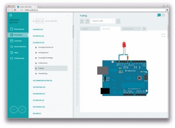The width and height of the screenshot is (175, 128).
Task: Reload the page in the browser
Action: [x=15, y=10]
